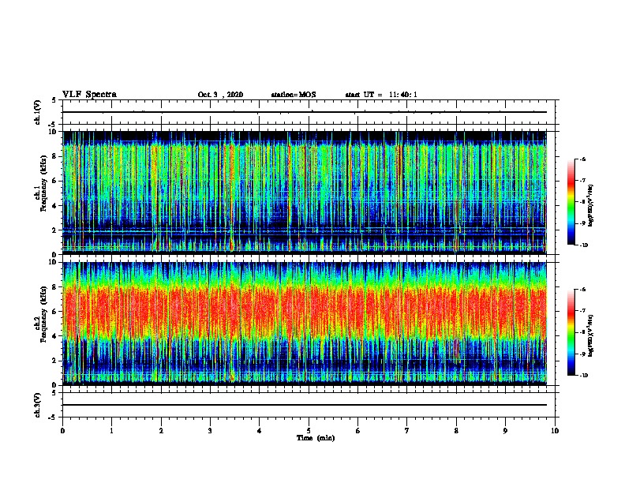Click the "station=MOS" header label
625x483 pixels.
point(294,95)
